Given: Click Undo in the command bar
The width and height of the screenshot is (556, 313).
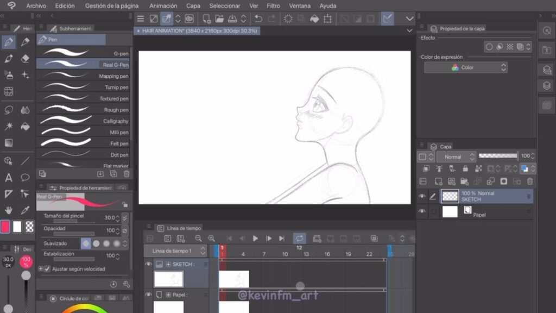Looking at the screenshot, I should pyautogui.click(x=258, y=18).
